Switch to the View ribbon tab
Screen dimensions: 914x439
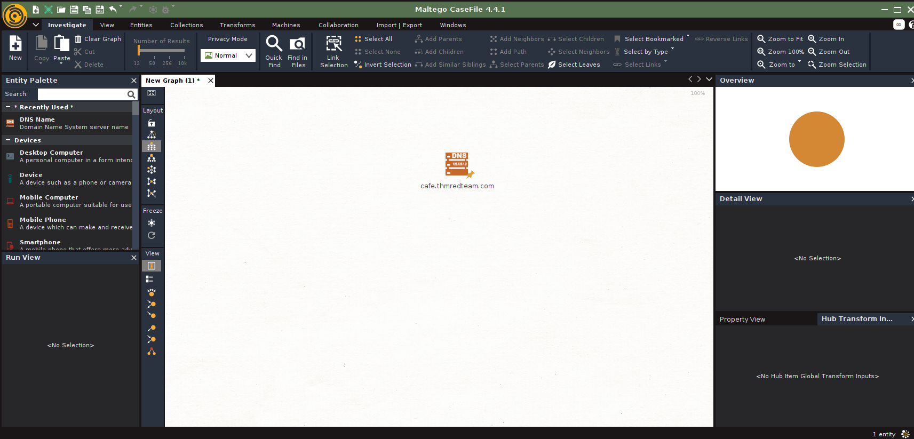coord(107,25)
